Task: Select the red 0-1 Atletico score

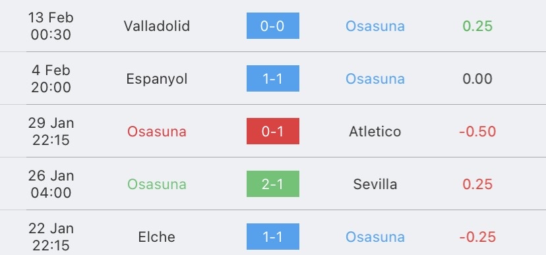Action: (x=272, y=131)
